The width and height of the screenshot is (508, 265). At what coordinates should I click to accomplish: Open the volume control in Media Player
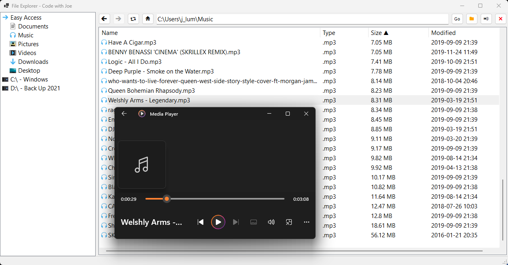coord(271,222)
